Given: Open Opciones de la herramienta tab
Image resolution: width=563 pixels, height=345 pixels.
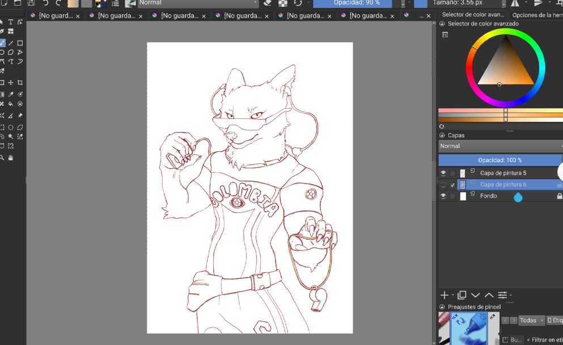Looking at the screenshot, I should click(537, 15).
